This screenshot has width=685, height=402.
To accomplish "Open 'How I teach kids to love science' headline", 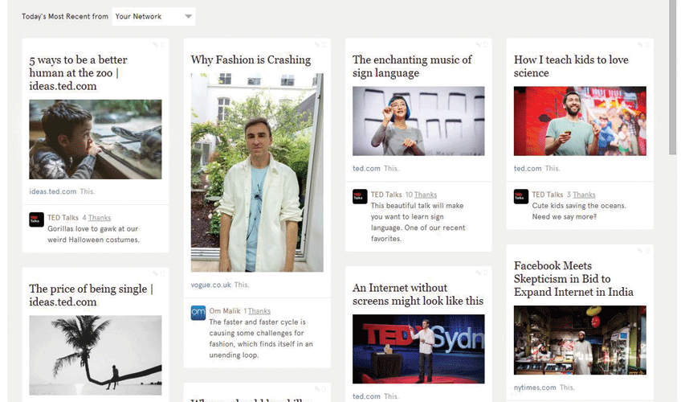I will coord(571,66).
